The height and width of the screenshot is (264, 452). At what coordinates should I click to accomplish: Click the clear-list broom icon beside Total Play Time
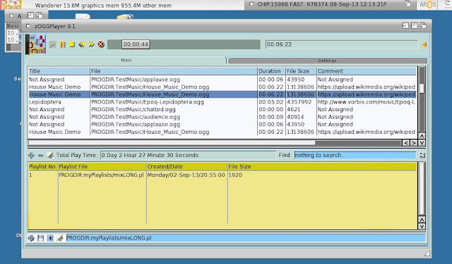(x=50, y=156)
